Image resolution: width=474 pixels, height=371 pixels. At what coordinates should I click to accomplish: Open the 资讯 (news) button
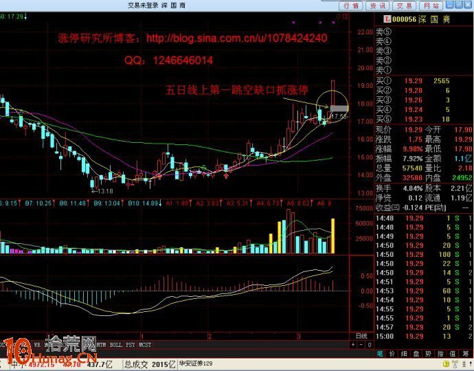pyautogui.click(x=378, y=5)
